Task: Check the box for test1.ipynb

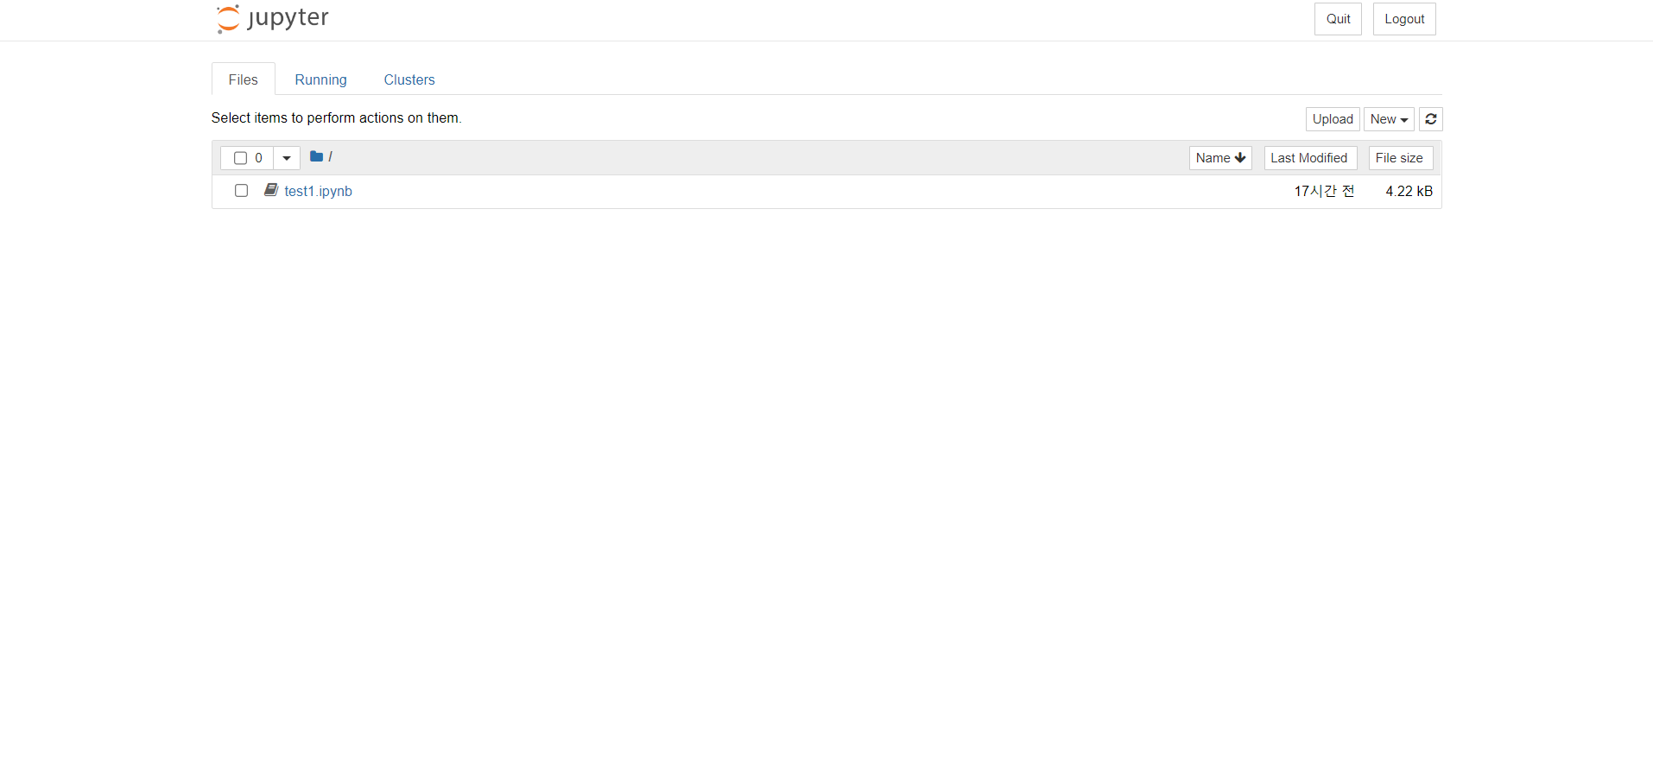Action: [x=241, y=190]
